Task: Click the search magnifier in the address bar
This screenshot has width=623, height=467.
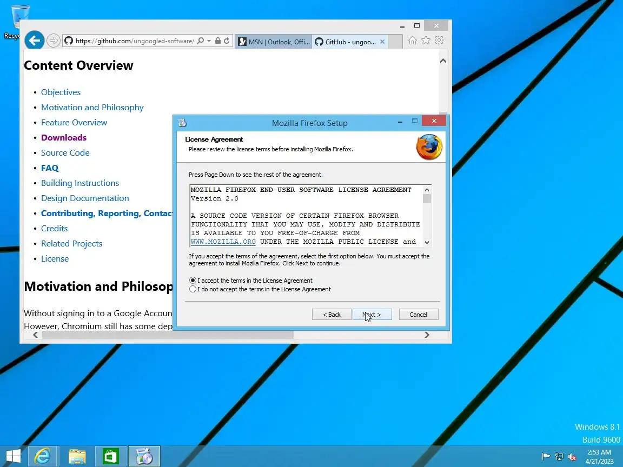Action: (201, 41)
